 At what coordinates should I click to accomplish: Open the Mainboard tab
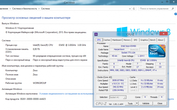point(117,40)
